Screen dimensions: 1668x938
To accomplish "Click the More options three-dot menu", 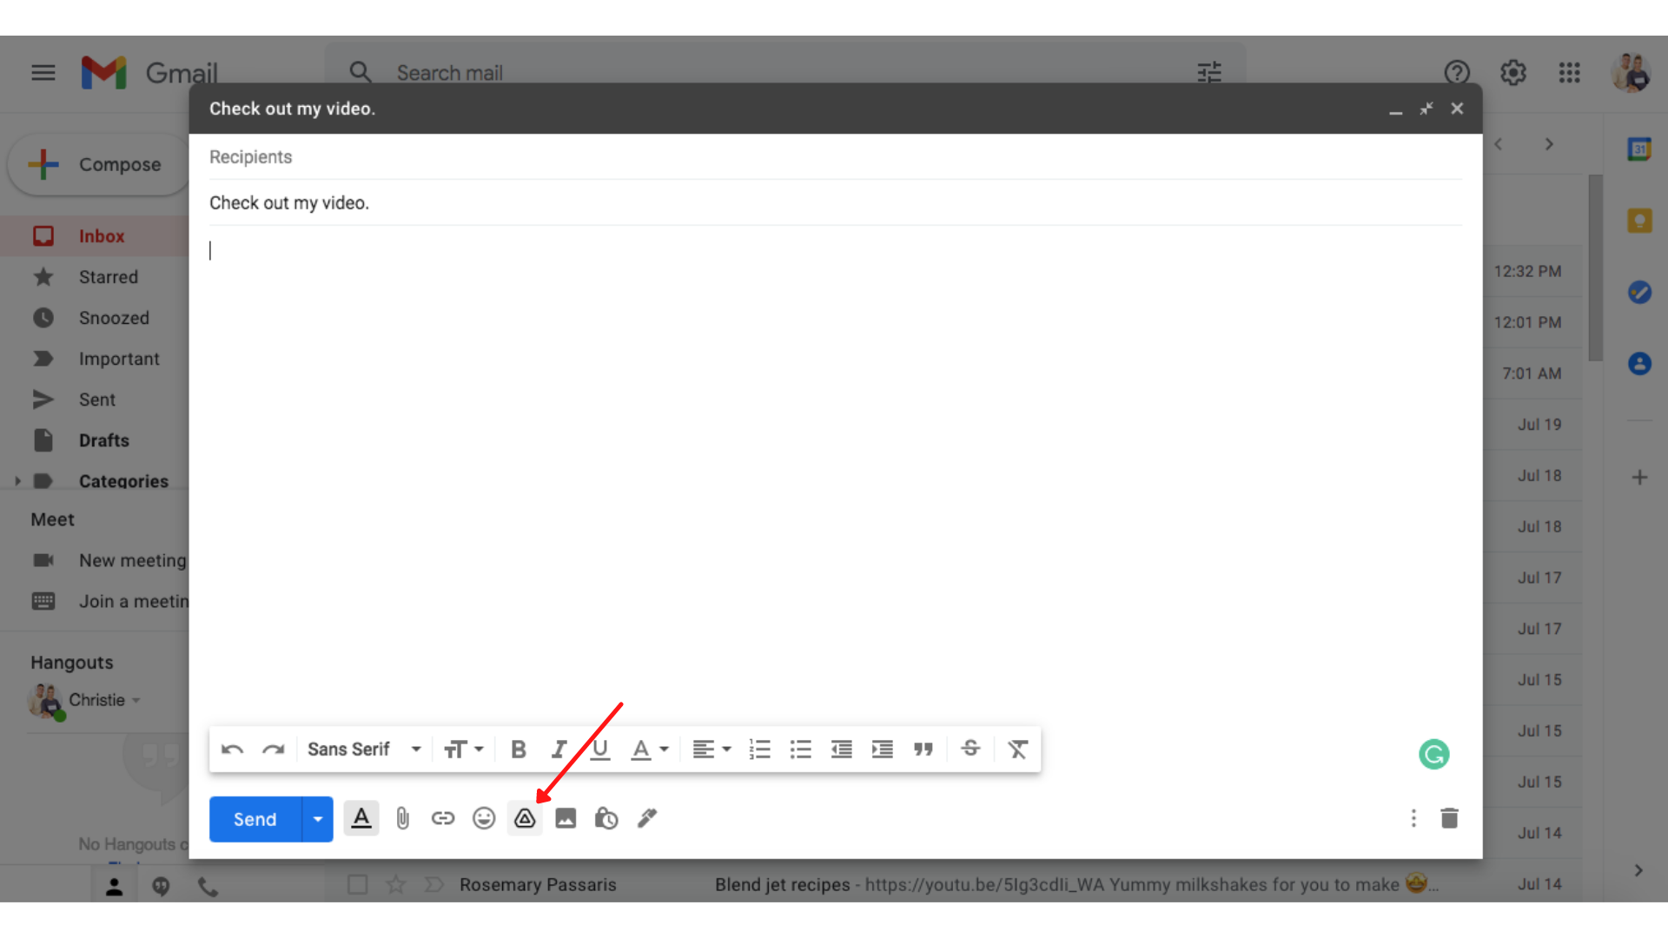I will 1413,818.
